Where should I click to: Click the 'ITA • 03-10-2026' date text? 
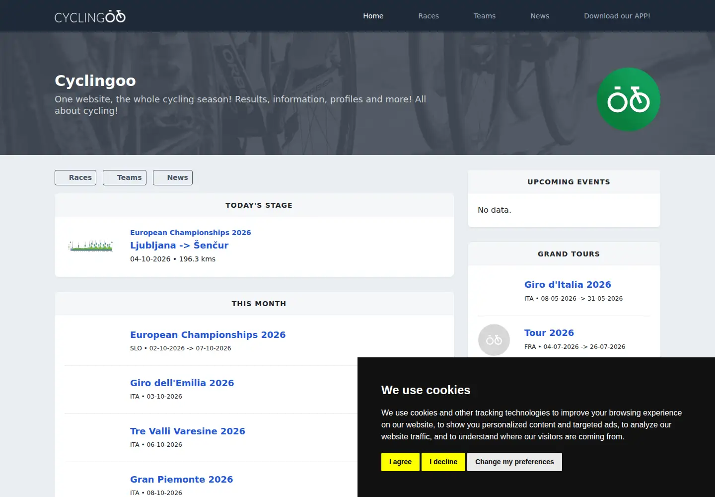pyautogui.click(x=156, y=397)
